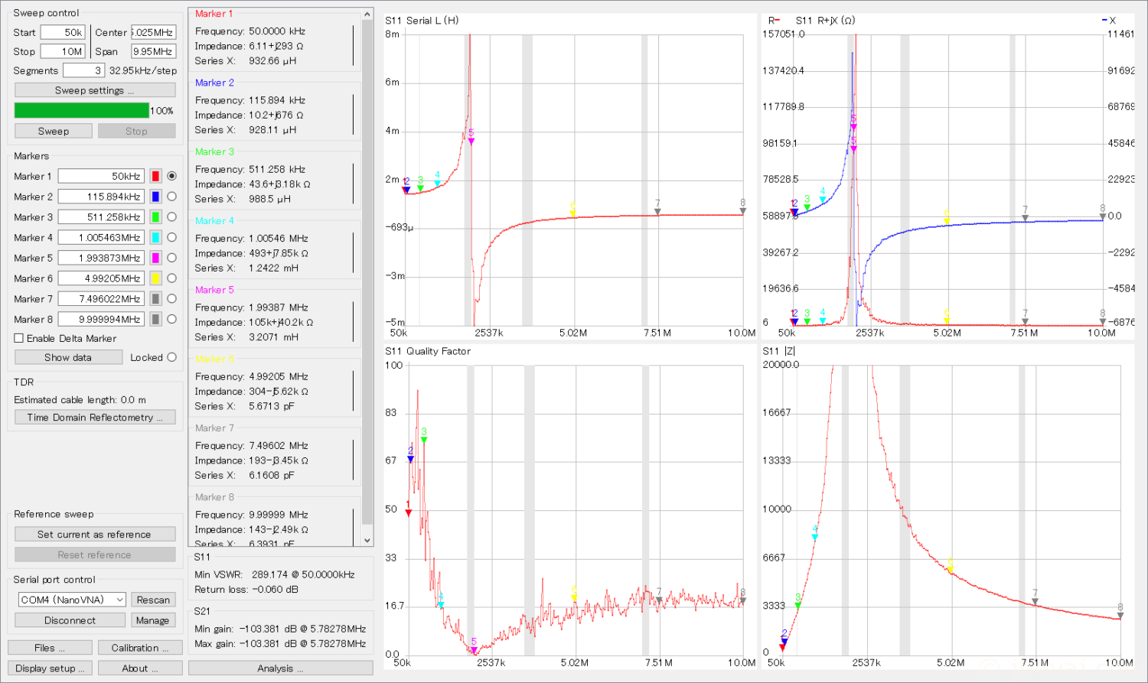Open the Calibration window
This screenshot has height=683, width=1148.
tap(140, 648)
